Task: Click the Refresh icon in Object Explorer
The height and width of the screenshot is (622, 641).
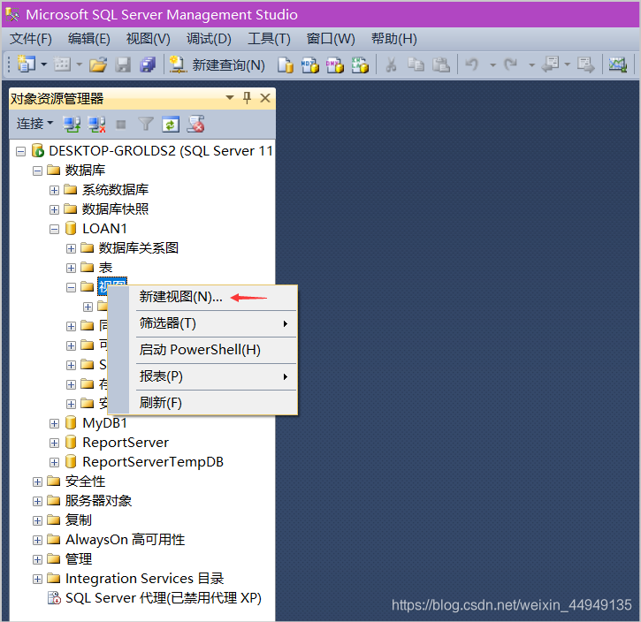Action: [x=171, y=125]
